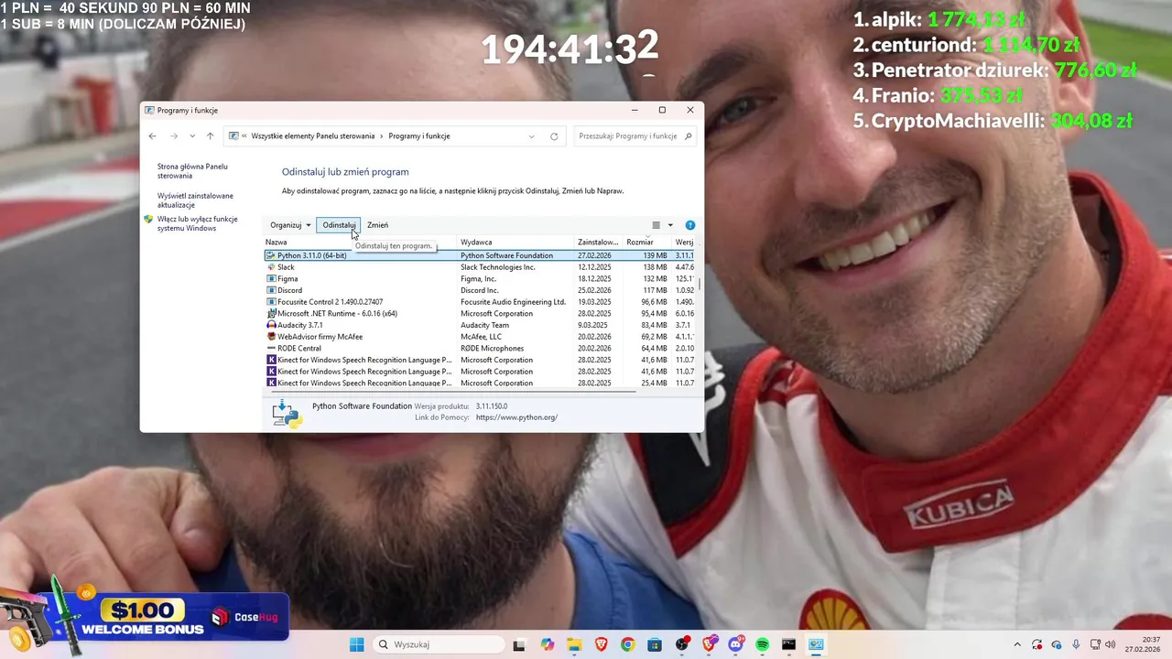Click the microphone icon in system tray
This screenshot has width=1172, height=659.
point(1076,644)
